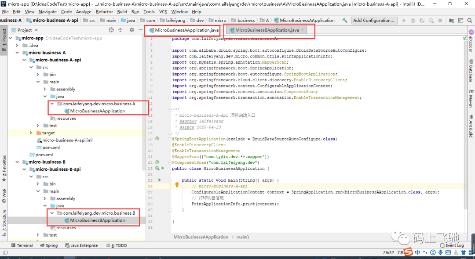
Task: Run main method via green gutter arrow
Action: [160, 180]
